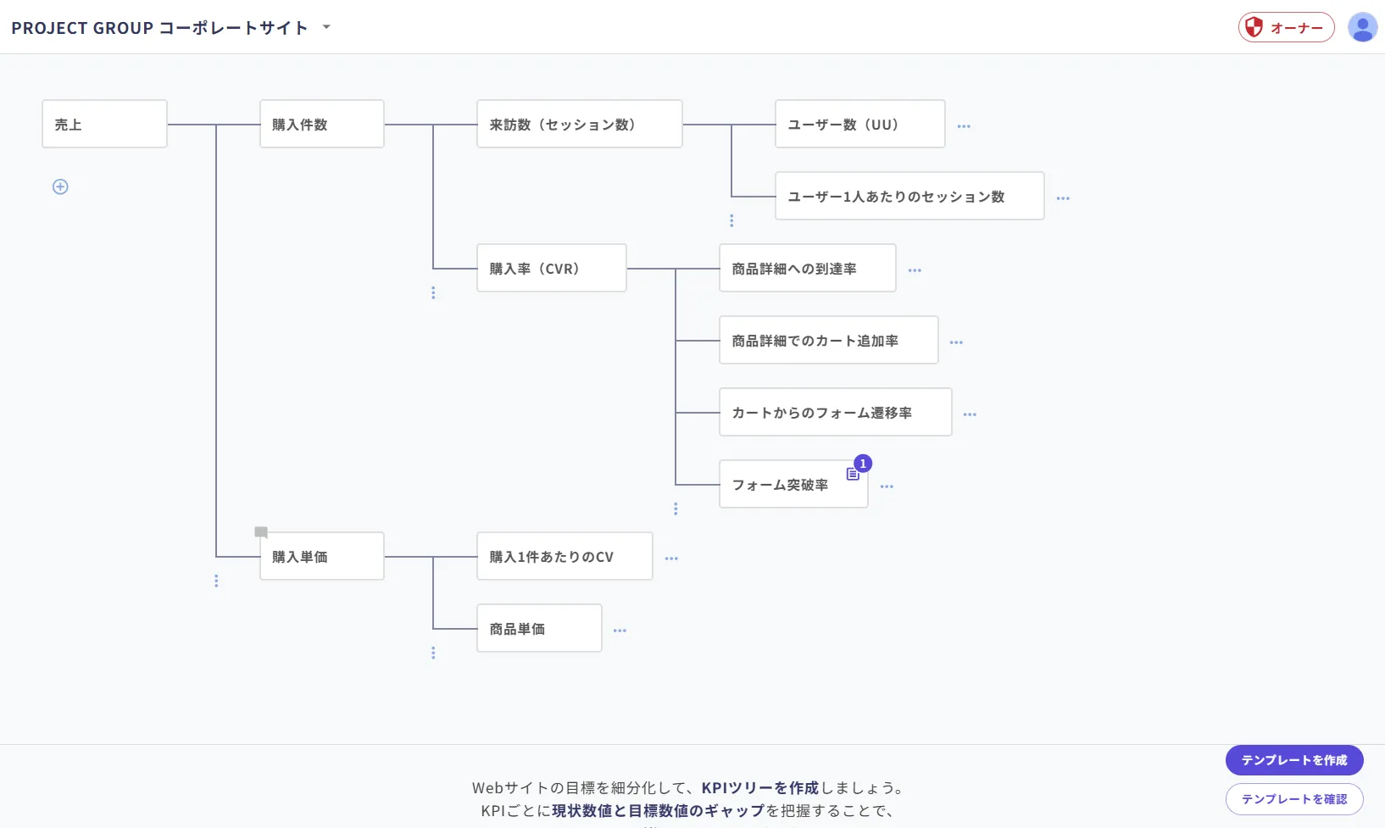Select the 商品詳細でのカート追加率 node

tap(829, 340)
